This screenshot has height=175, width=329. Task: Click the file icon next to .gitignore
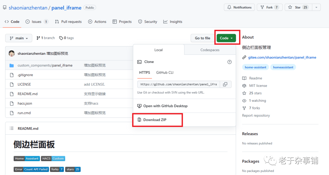tap(12, 75)
